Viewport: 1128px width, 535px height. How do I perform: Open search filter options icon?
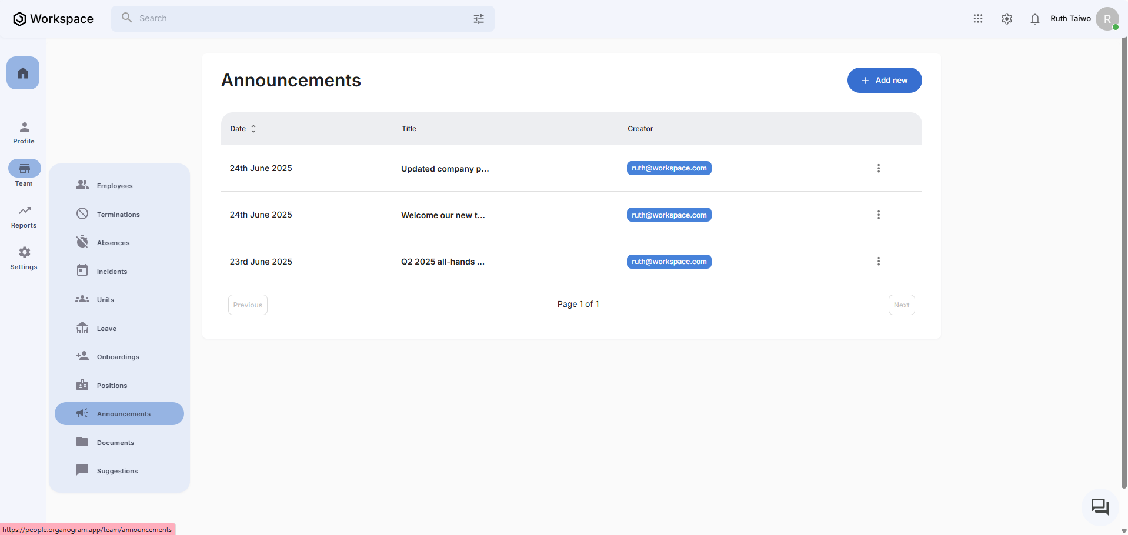click(x=479, y=19)
